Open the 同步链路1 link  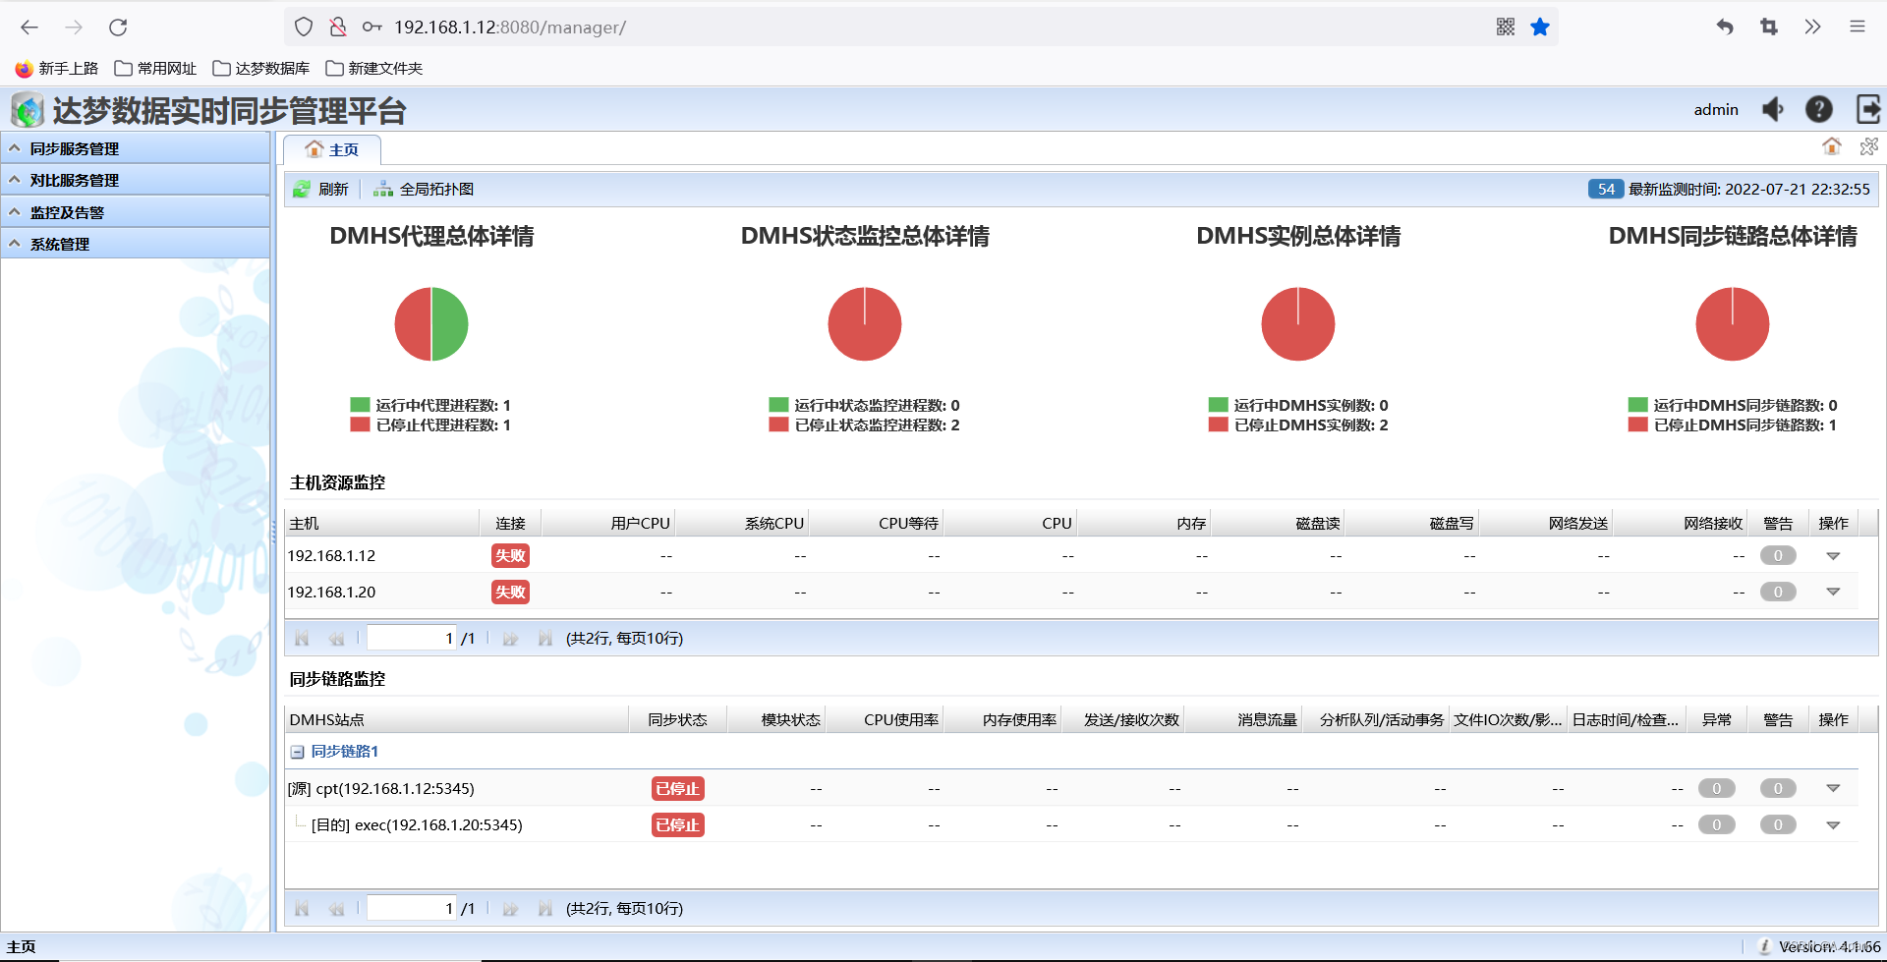tap(345, 752)
